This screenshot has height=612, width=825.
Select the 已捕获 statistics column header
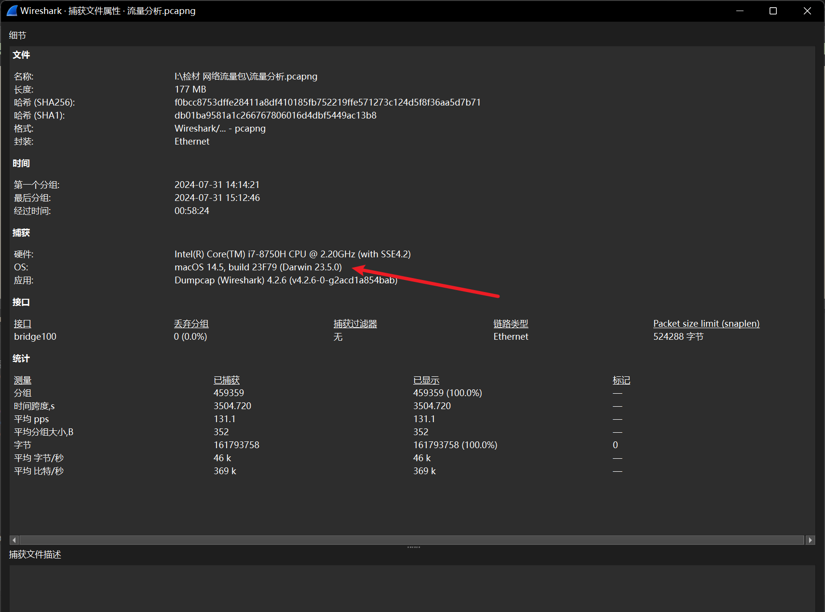(x=227, y=380)
